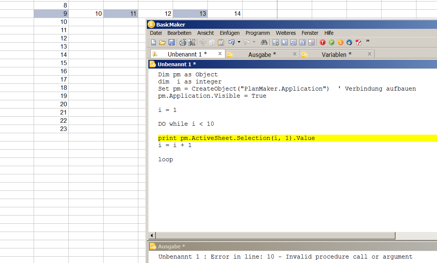
Task: Click the left arrow of the horizontal scrollbar
Action: coord(152,236)
